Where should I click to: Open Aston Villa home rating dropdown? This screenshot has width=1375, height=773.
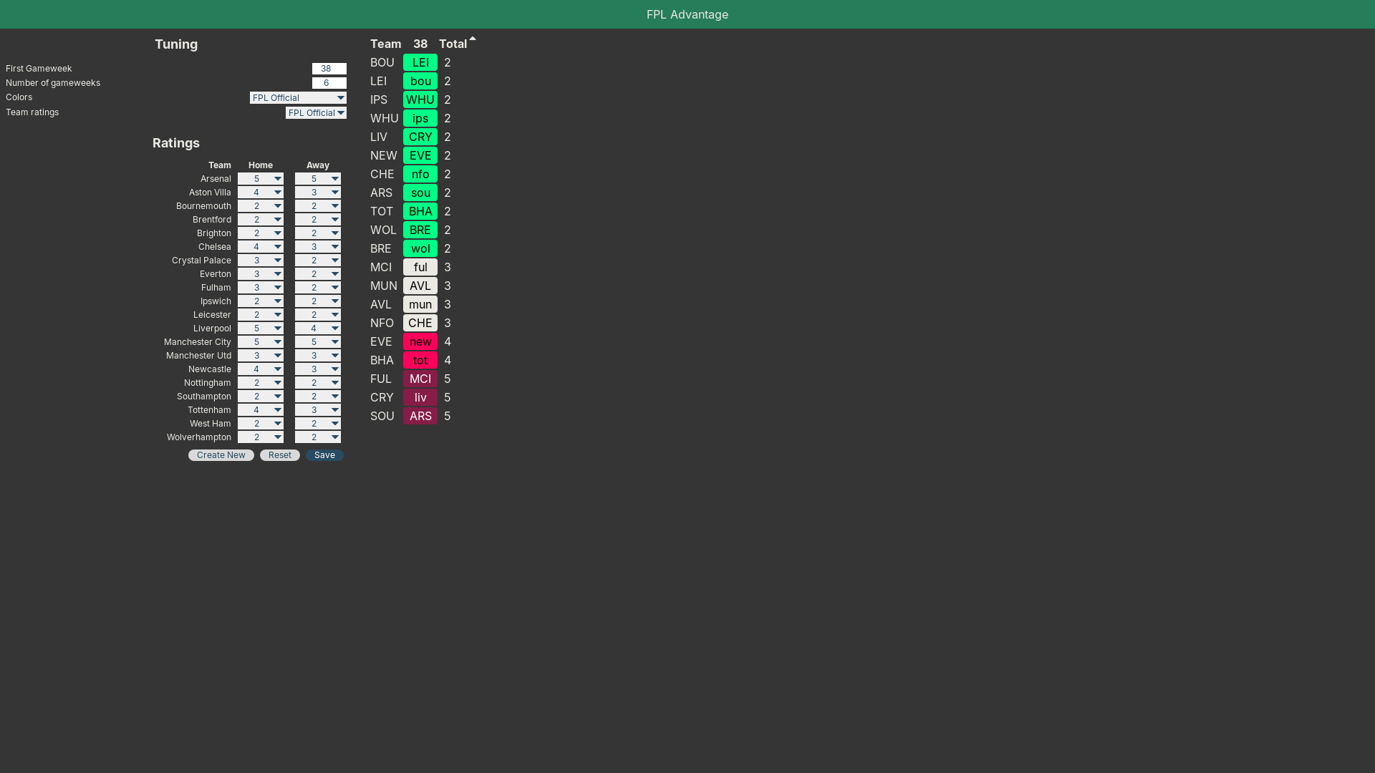(261, 193)
